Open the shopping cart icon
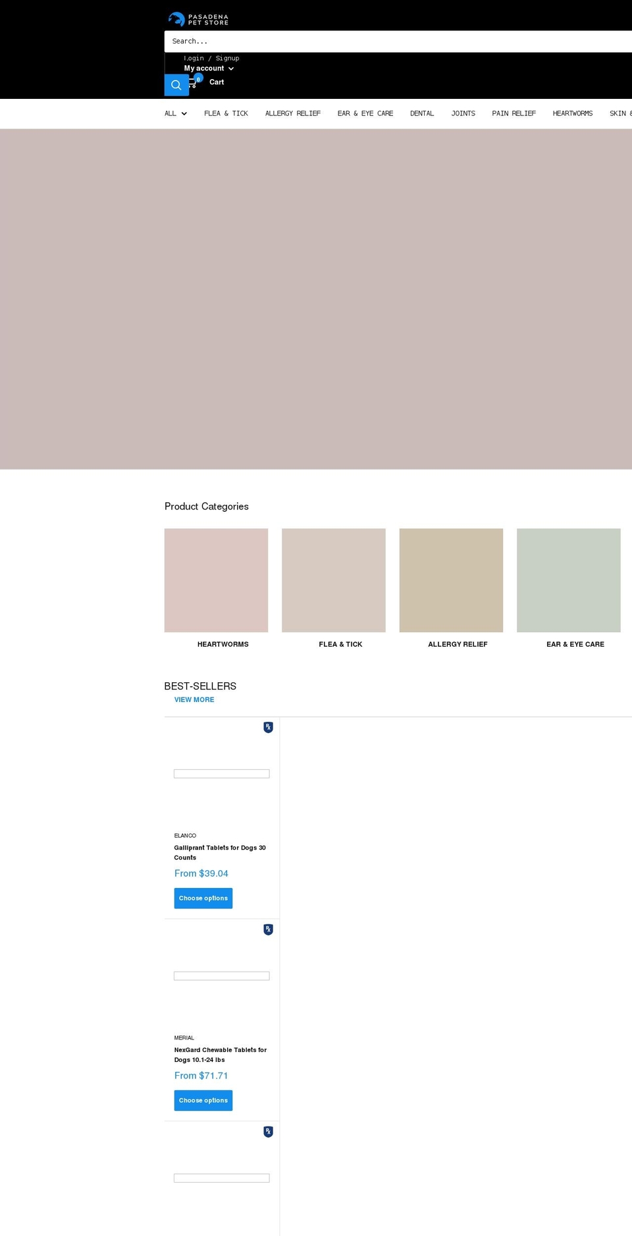This screenshot has width=632, height=1236. tap(194, 82)
